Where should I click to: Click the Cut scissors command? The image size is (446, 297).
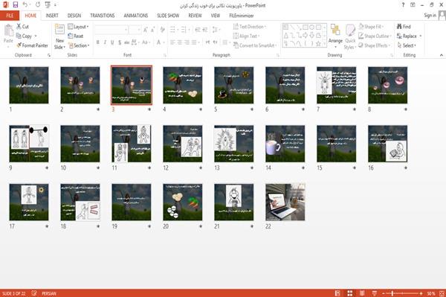point(22,27)
